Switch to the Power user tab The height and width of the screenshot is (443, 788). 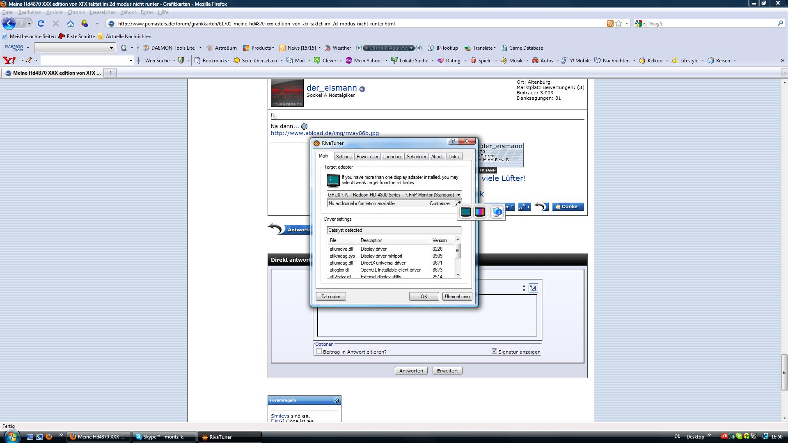tap(367, 157)
